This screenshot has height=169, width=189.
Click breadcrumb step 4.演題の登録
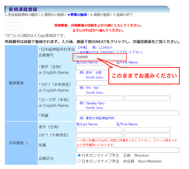[x=100, y=15]
